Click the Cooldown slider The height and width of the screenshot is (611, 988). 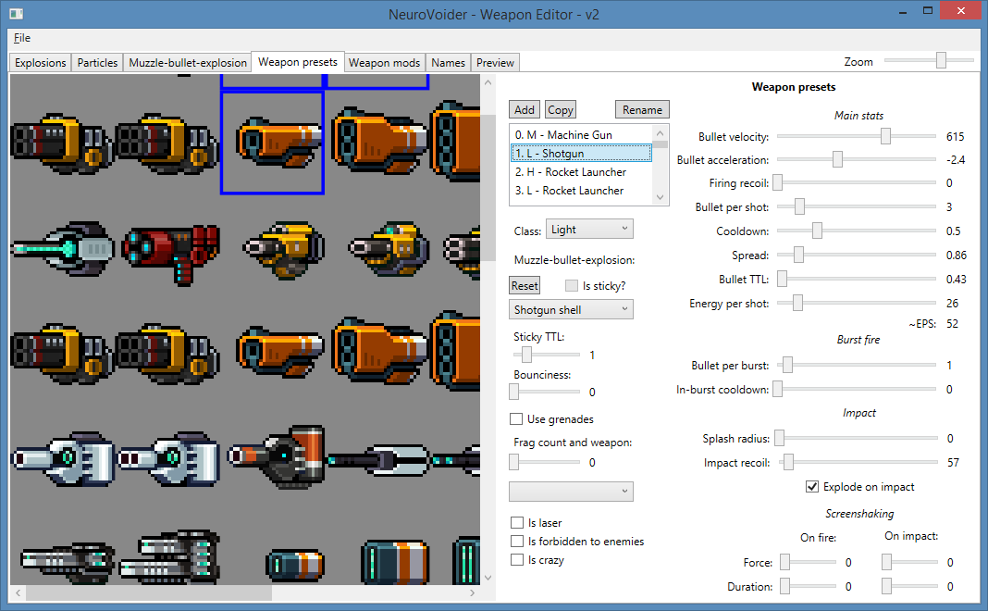tap(857, 231)
